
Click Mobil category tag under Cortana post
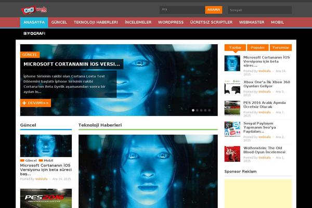click(x=48, y=161)
